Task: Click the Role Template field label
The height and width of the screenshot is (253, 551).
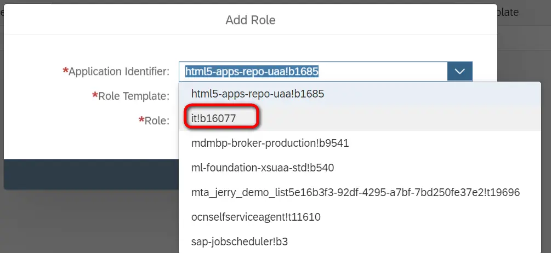Action: tap(133, 96)
